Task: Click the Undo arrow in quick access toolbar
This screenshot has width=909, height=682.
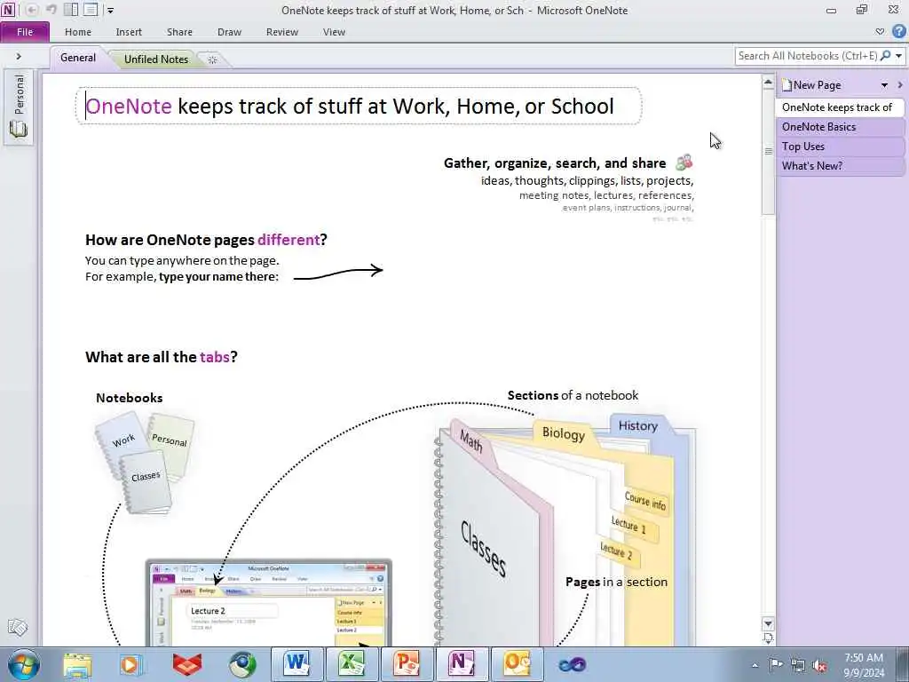Action: tap(51, 9)
